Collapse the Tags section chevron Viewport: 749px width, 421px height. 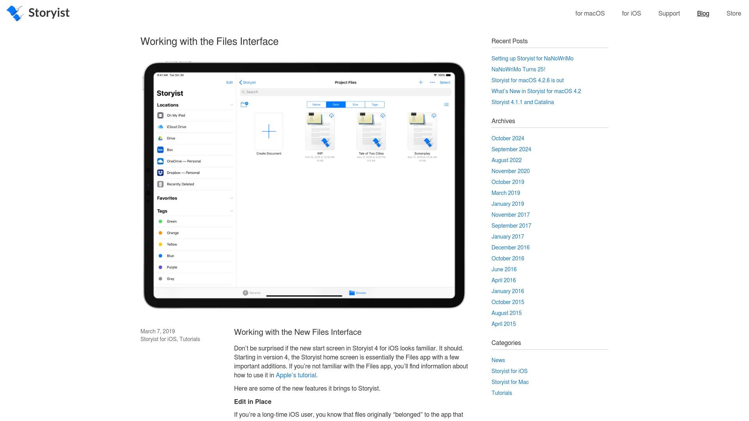(231, 211)
